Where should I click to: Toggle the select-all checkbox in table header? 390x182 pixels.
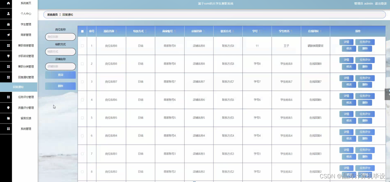click(x=82, y=31)
